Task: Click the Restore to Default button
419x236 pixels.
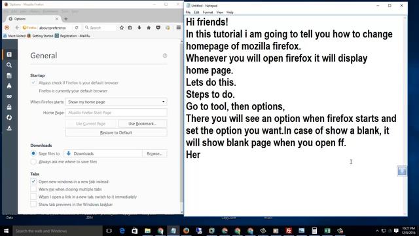Action: coord(116,132)
